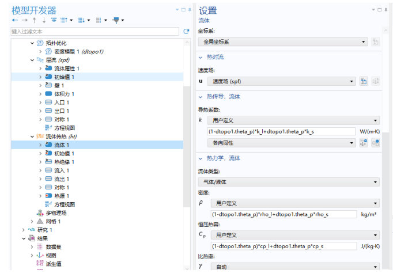Click the 键入过滤文本 filter field
Image resolution: width=393 pixels, height=277 pixels.
95,31
